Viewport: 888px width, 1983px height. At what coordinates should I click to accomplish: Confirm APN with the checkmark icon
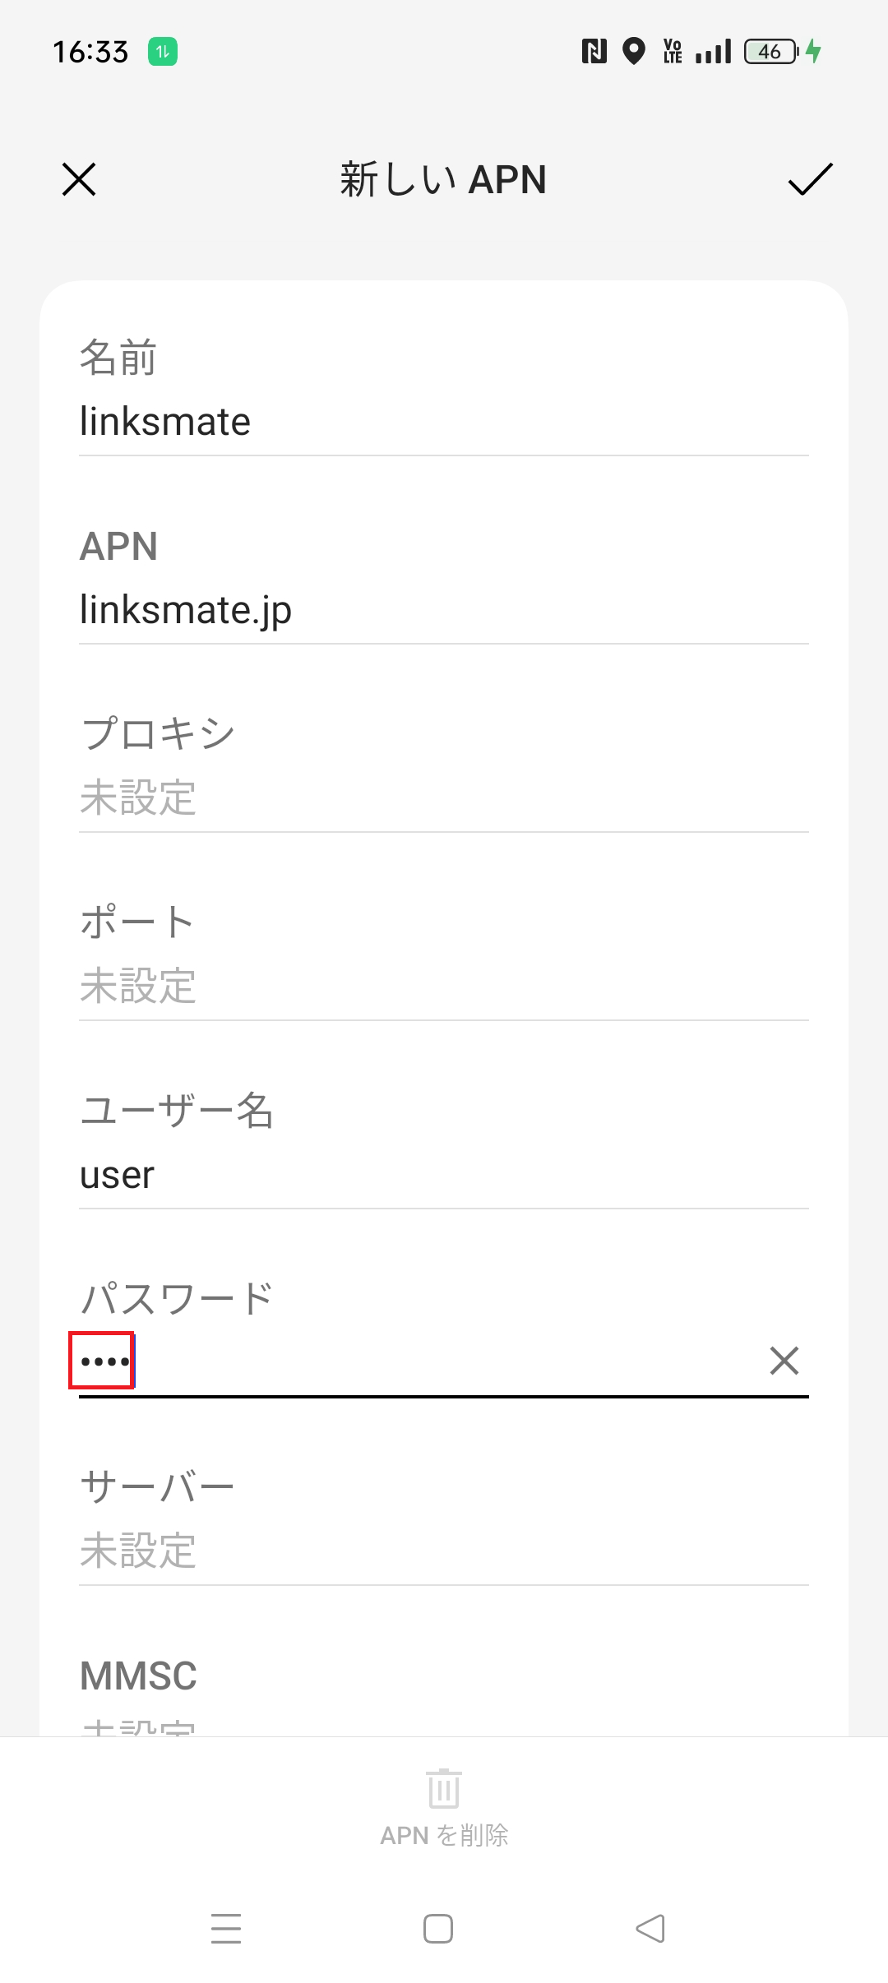[x=810, y=179]
